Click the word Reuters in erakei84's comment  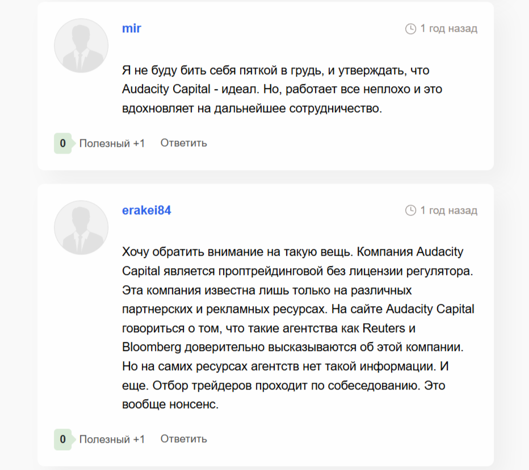click(384, 328)
